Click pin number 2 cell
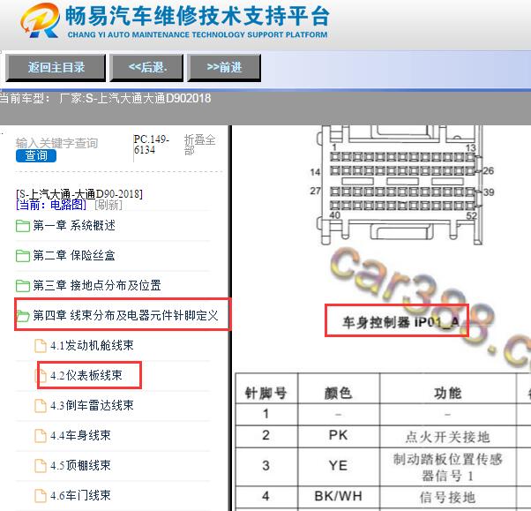This screenshot has height=511, width=531. click(265, 435)
